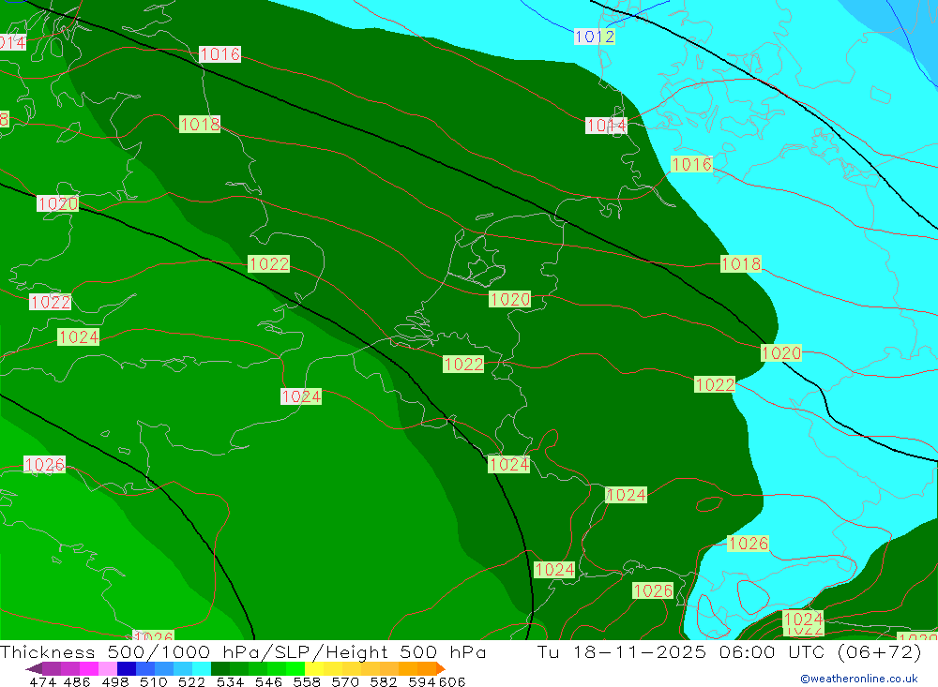The height and width of the screenshot is (687, 938).
Task: Pick the light pink legend swatch at 498
Action: 108,668
